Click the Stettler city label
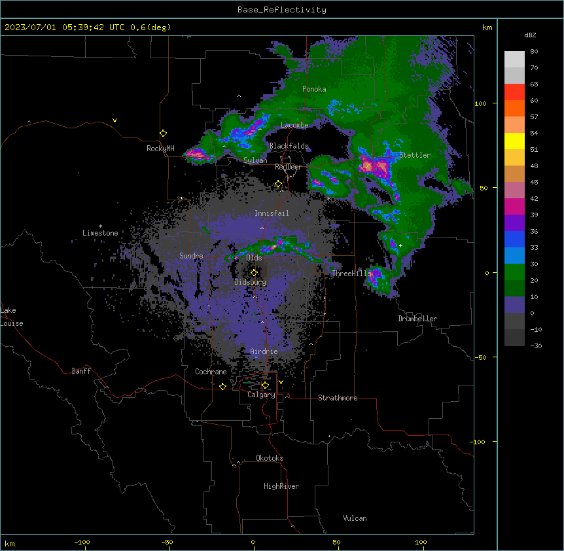564x551 pixels. [x=415, y=155]
